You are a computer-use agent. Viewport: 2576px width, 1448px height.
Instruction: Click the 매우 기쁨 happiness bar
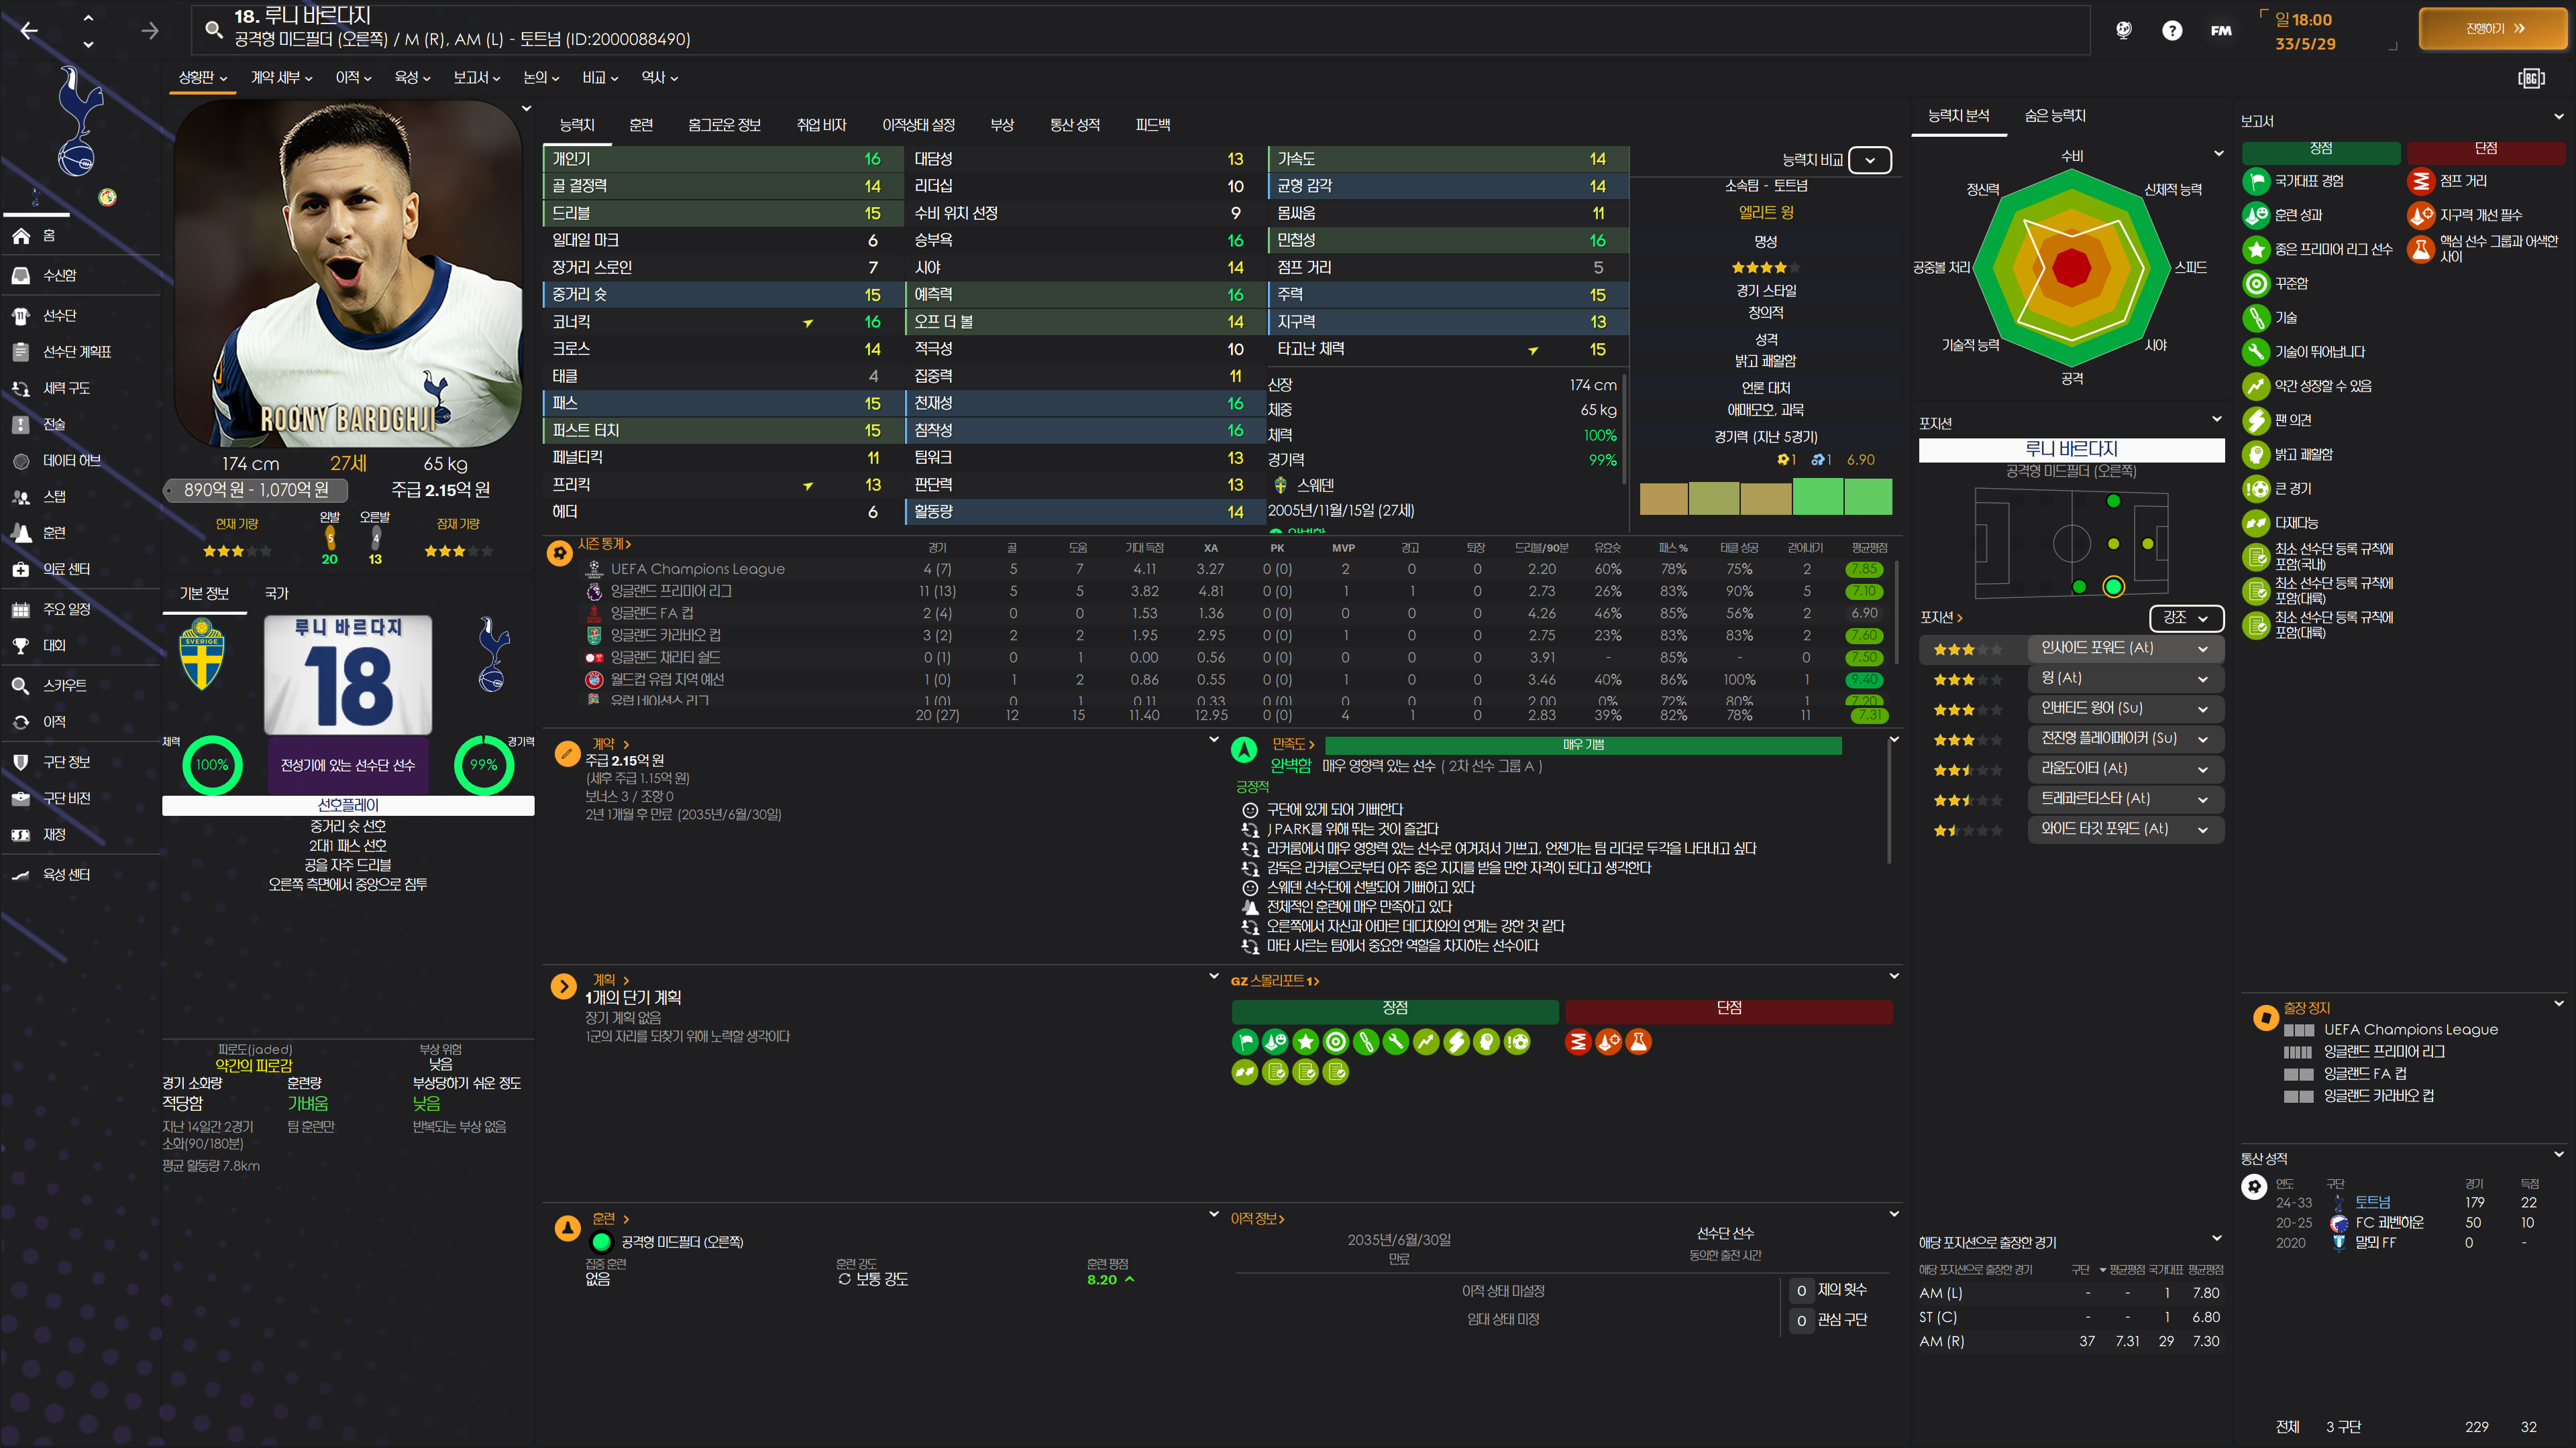pos(1582,745)
